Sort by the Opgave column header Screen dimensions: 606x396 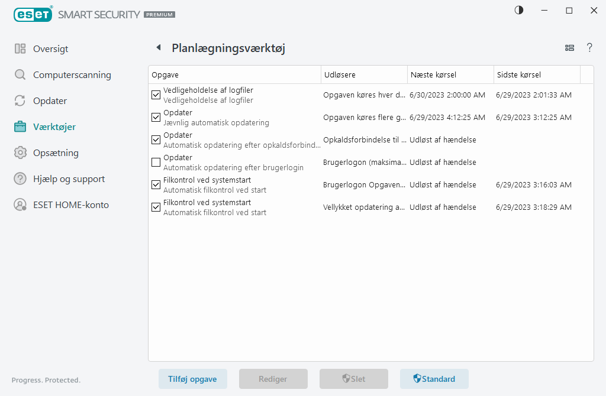tap(234, 75)
